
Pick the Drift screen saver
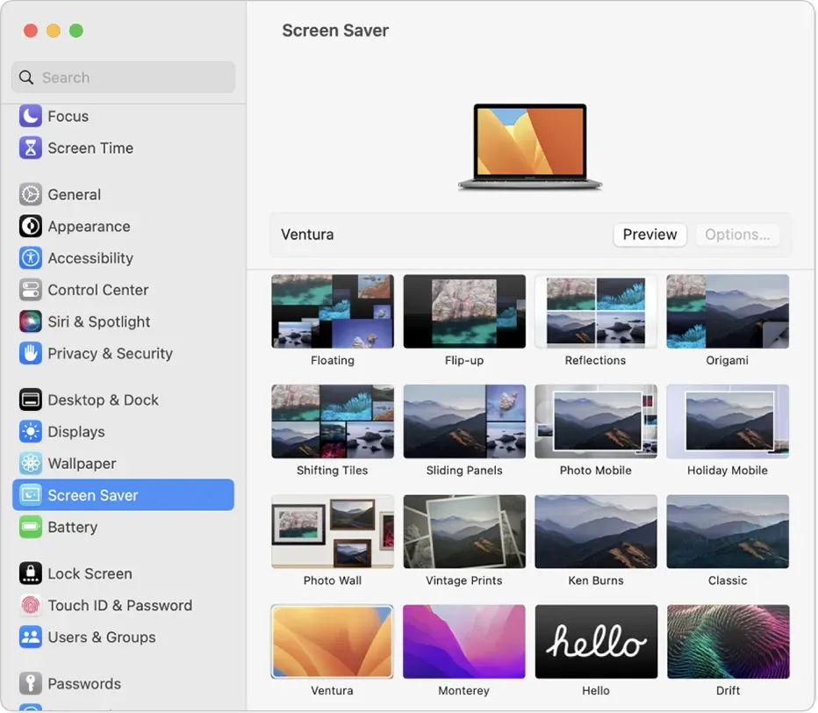(728, 641)
